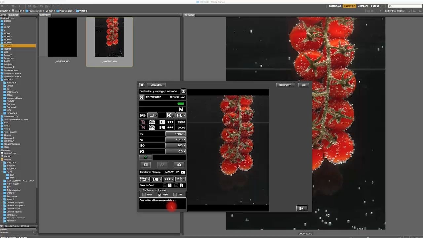
Task: Click the Camera OFF button
Action: tap(285, 85)
